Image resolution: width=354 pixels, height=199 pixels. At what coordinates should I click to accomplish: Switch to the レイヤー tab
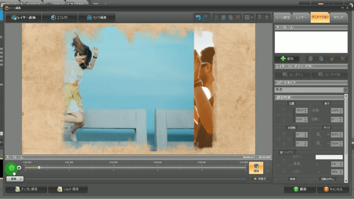coord(301,17)
